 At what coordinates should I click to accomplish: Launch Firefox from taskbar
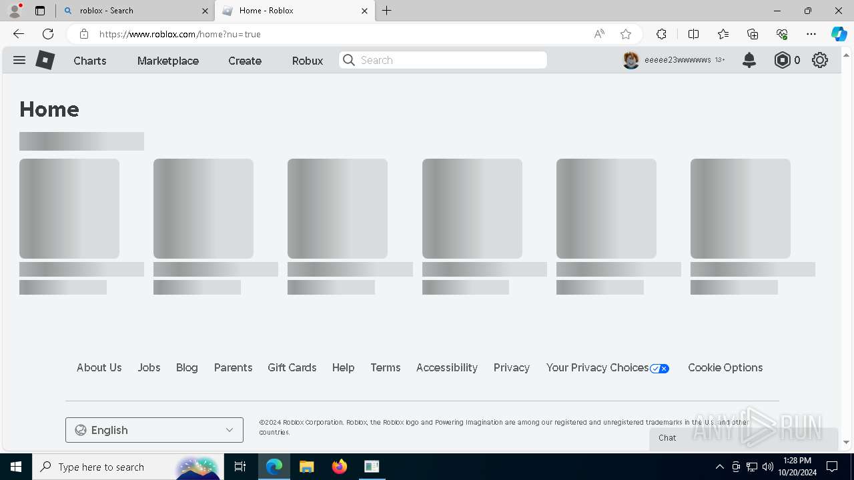(x=340, y=467)
